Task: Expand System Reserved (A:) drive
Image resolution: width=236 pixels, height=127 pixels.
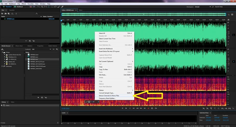Action: coord(4,55)
